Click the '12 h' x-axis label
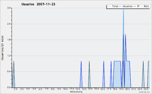 (x=78, y=89)
